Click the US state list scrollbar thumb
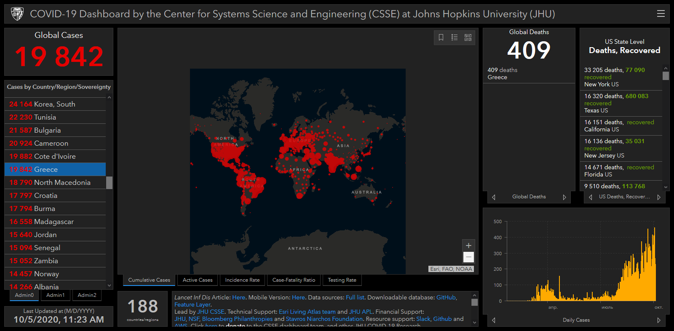The image size is (674, 331). click(x=666, y=76)
